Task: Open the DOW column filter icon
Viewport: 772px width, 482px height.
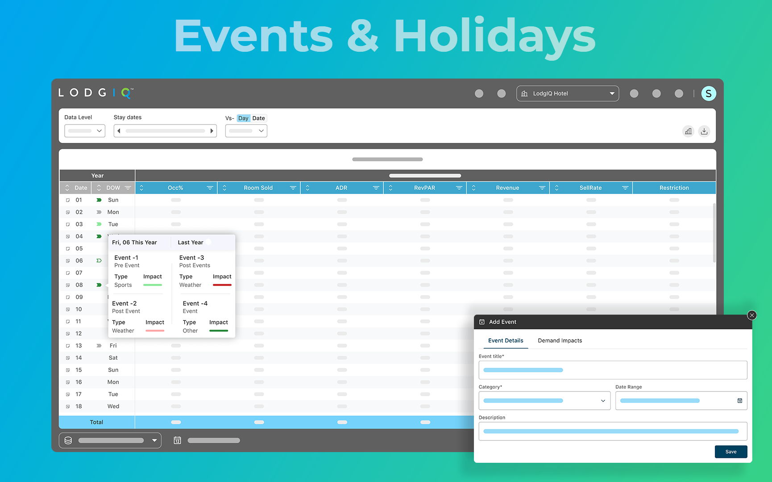Action: (x=128, y=188)
